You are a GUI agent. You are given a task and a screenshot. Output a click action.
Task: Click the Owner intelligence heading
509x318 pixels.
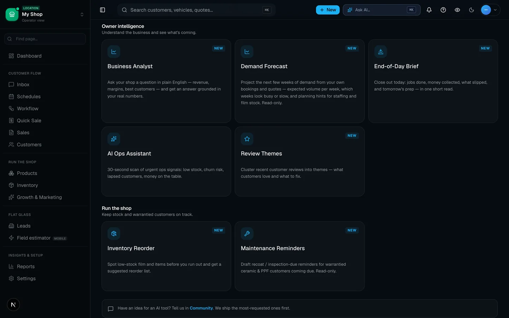click(123, 26)
